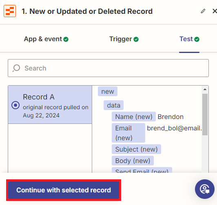The width and height of the screenshot is (217, 205).
Task: Switch to the Test tab
Action: [189, 39]
